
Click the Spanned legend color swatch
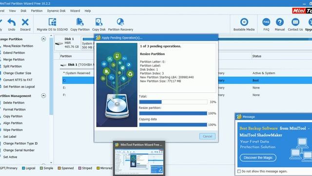point(59,168)
